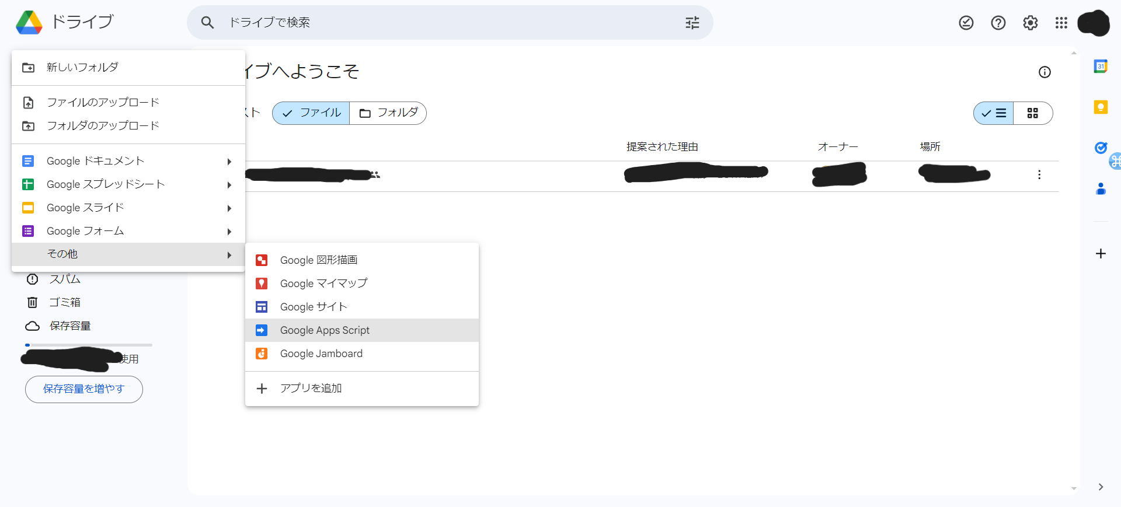Open Google Tasks side panel icon
The height and width of the screenshot is (507, 1121).
click(x=1101, y=148)
